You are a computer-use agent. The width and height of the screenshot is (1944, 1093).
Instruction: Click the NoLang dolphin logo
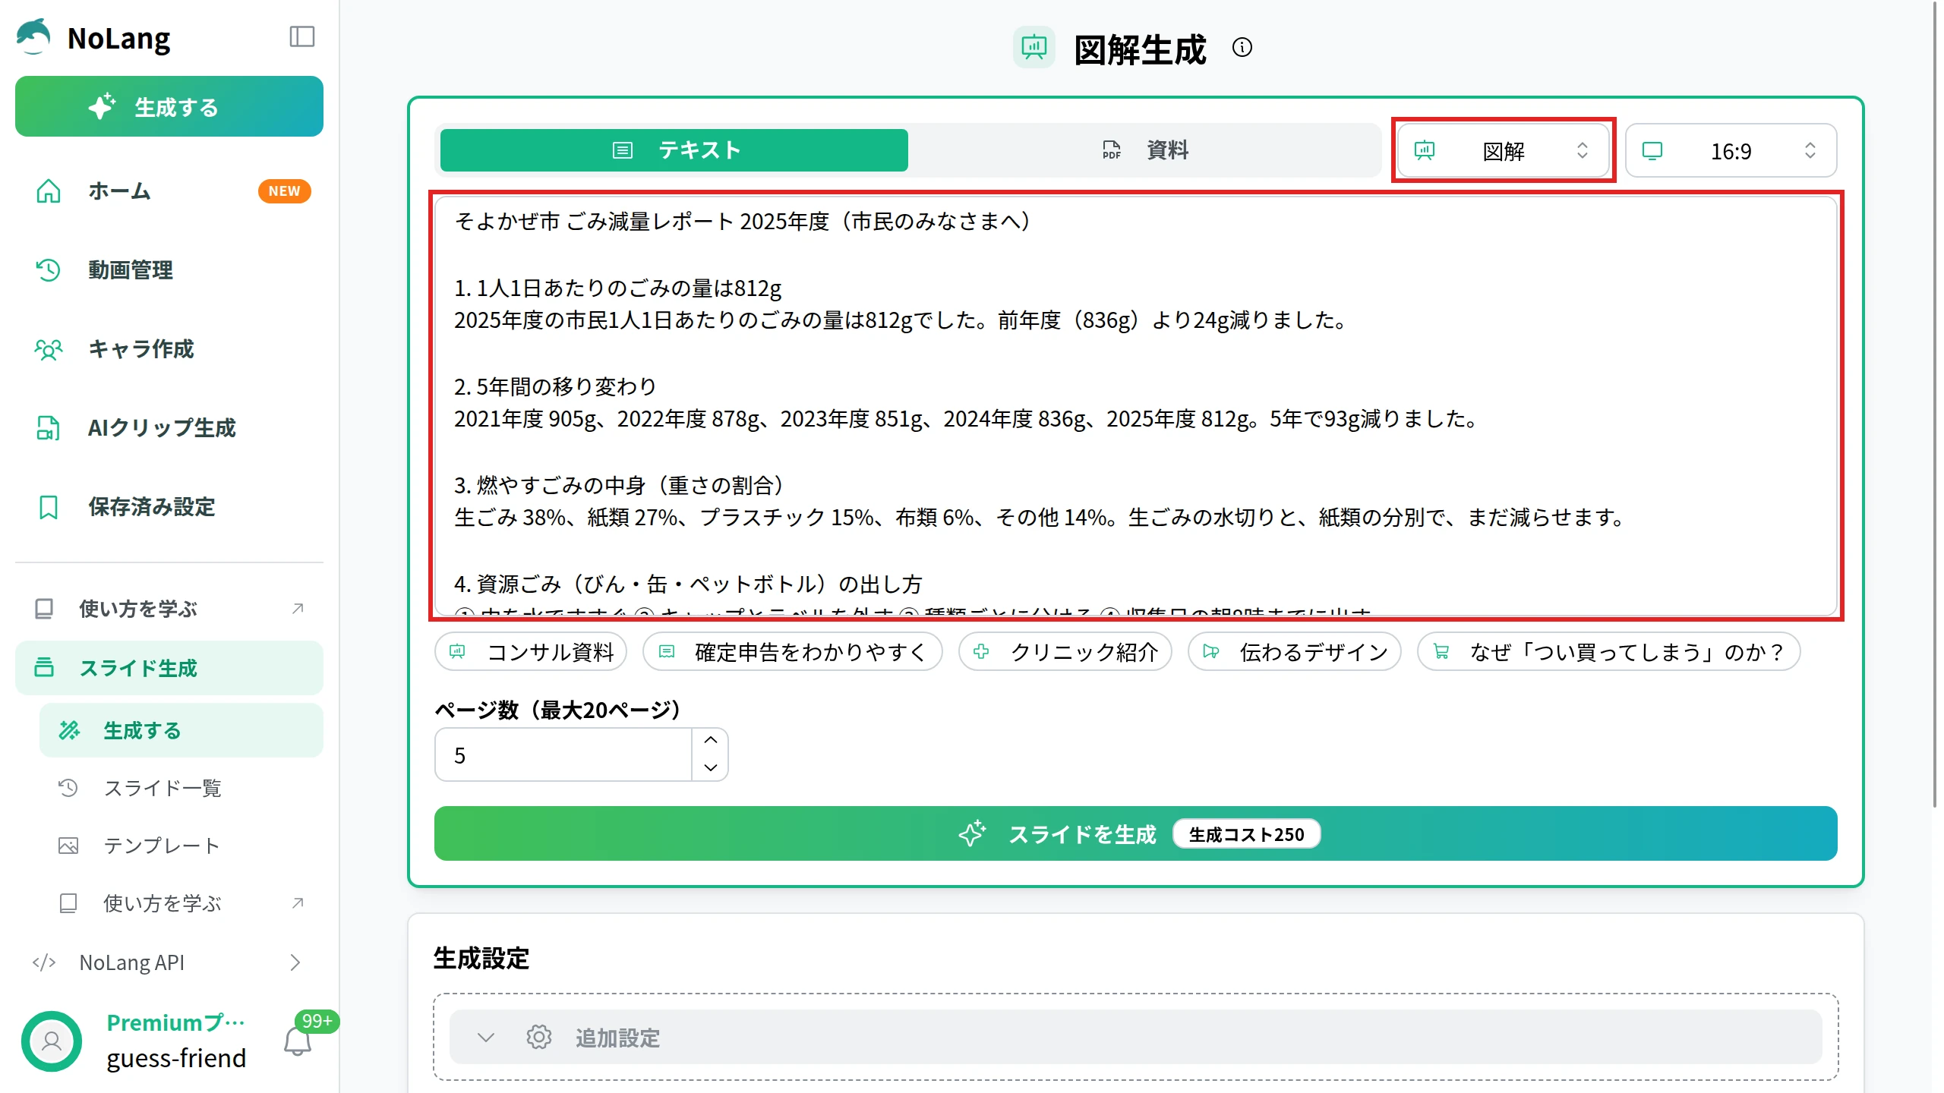coord(33,36)
